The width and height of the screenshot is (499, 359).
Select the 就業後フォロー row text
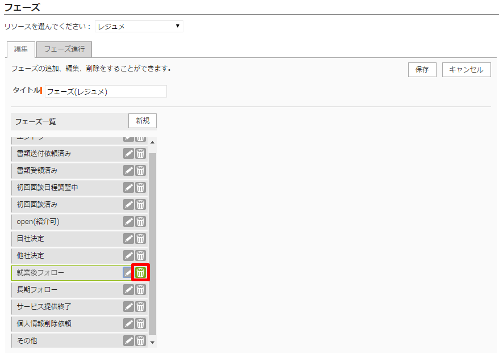point(40,272)
